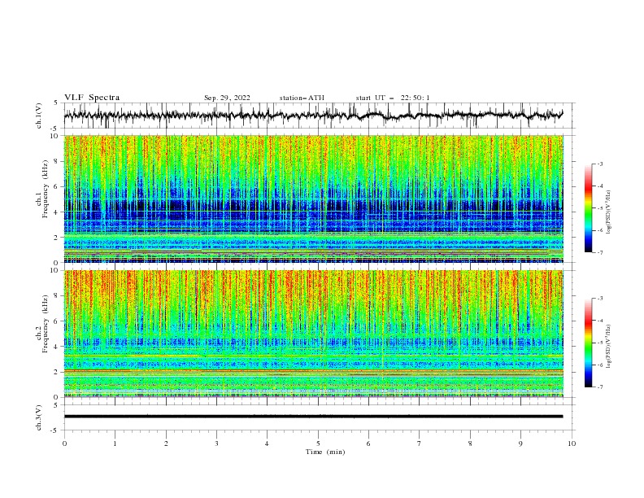Click "-5" label on ch.2 color bar
This screenshot has height=498, width=644.
[x=599, y=343]
